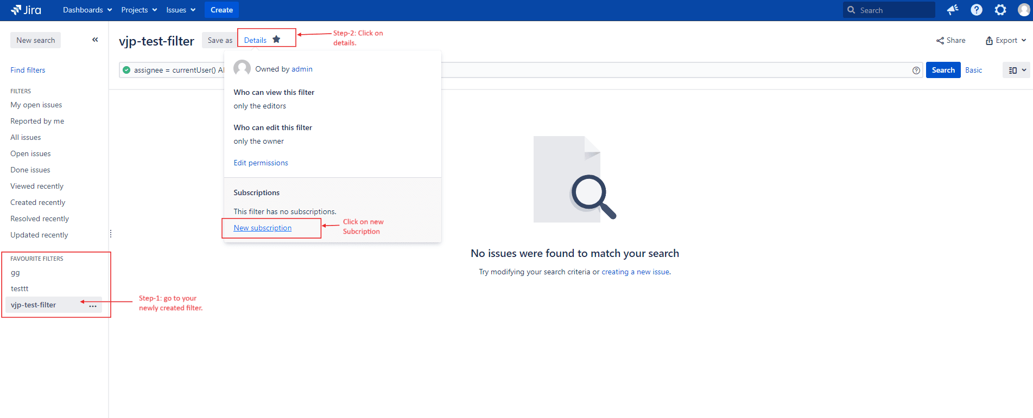
Task: Click the green valid query check icon
Action: (x=126, y=70)
